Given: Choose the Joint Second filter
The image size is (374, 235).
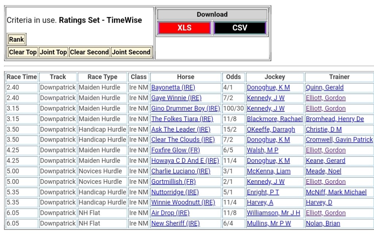Looking at the screenshot, I should [131, 52].
